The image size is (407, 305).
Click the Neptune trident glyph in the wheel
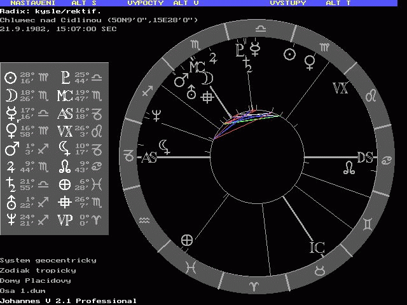coord(156,115)
